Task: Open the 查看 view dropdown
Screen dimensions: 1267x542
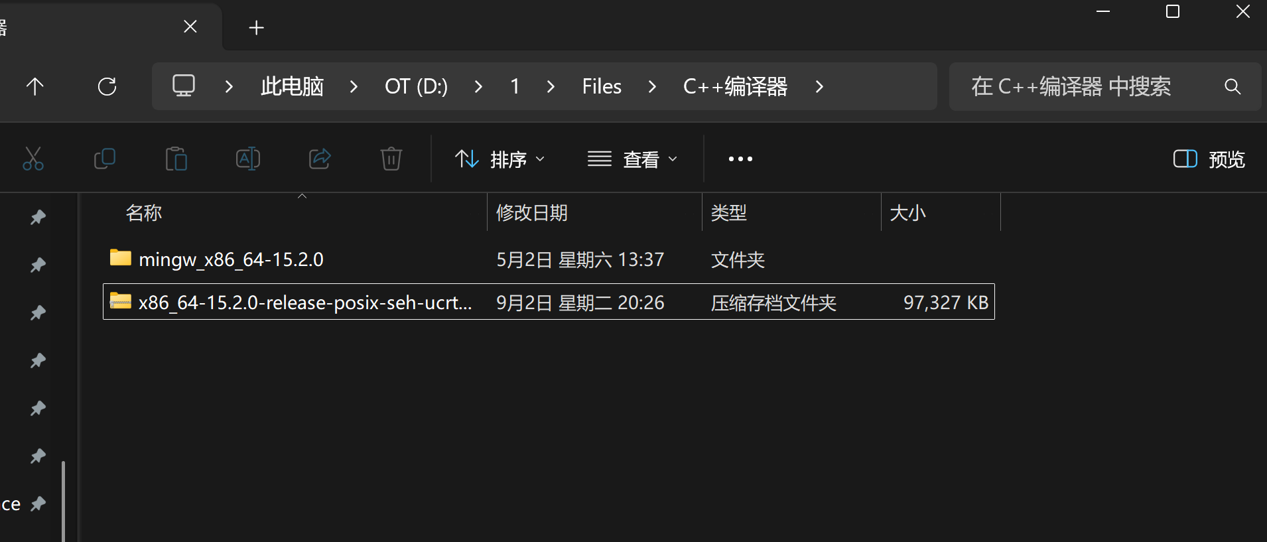Action: pyautogui.click(x=633, y=159)
